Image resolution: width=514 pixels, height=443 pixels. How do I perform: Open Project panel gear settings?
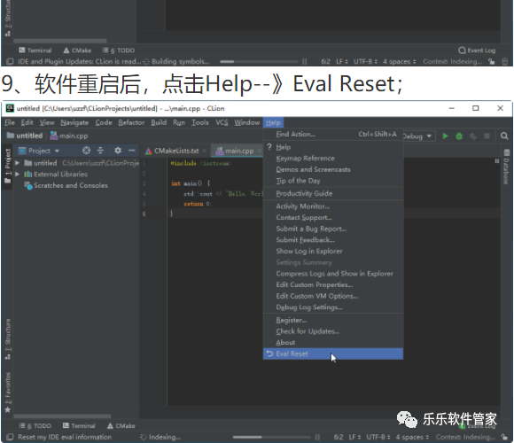118,151
